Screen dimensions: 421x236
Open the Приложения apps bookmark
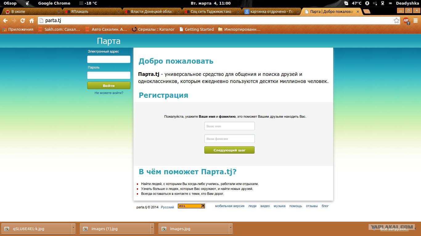pyautogui.click(x=18, y=29)
